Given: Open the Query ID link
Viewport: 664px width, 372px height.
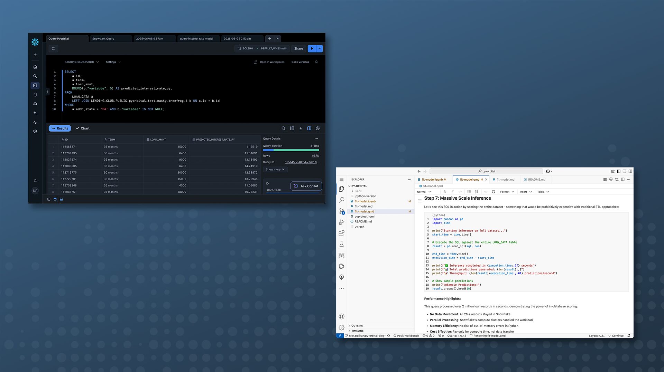Looking at the screenshot, I should coord(301,162).
